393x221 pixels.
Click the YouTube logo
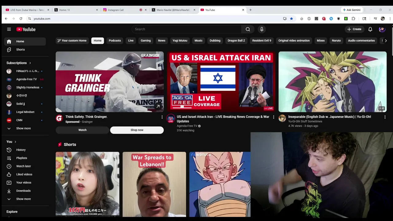pyautogui.click(x=26, y=29)
